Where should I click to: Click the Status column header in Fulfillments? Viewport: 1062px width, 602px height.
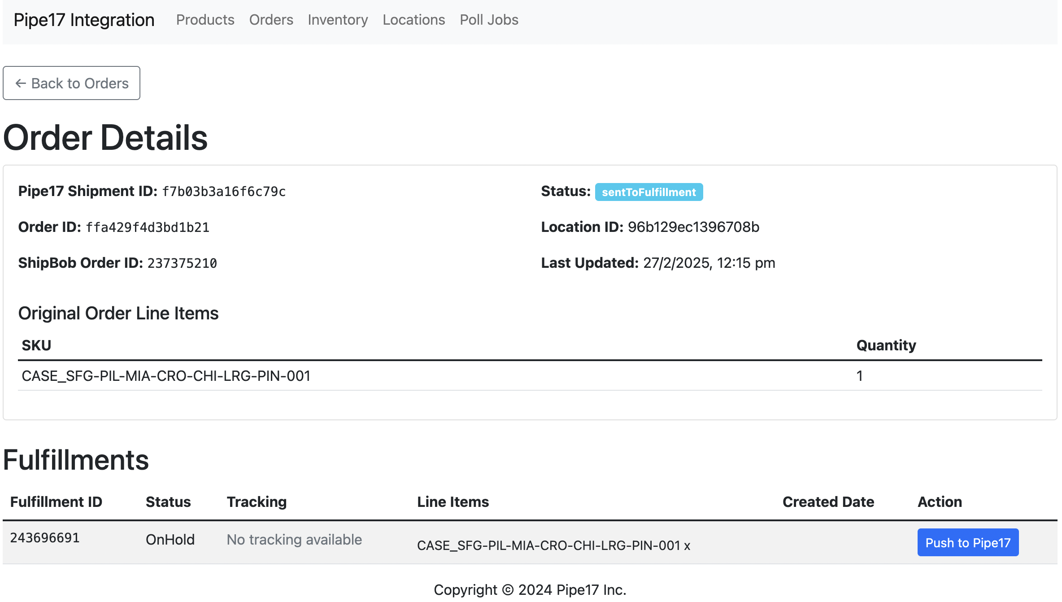(x=168, y=502)
